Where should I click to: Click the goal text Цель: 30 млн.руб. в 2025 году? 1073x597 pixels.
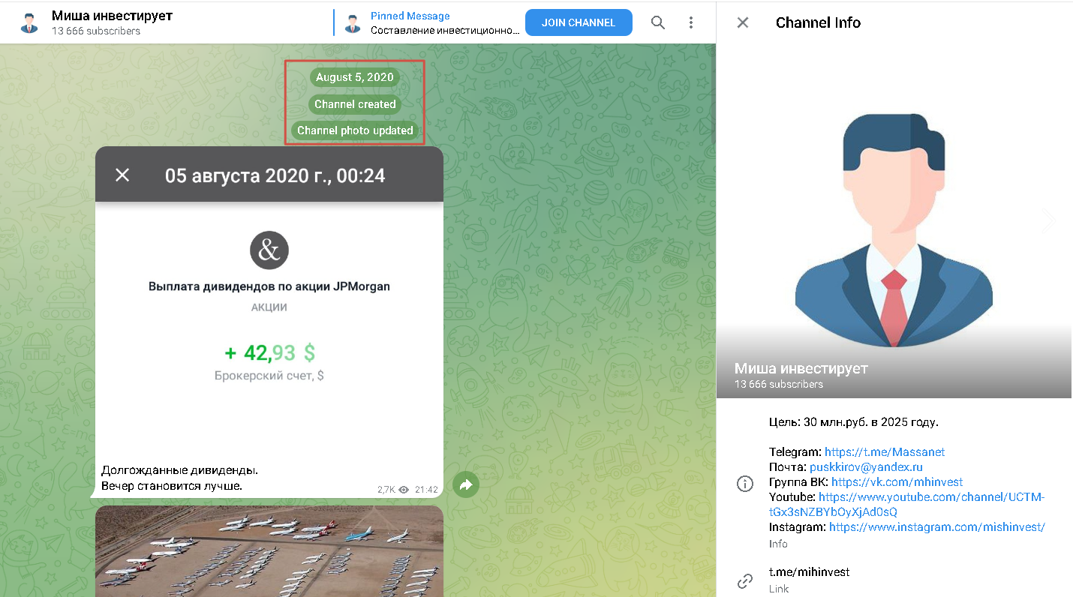pyautogui.click(x=854, y=422)
